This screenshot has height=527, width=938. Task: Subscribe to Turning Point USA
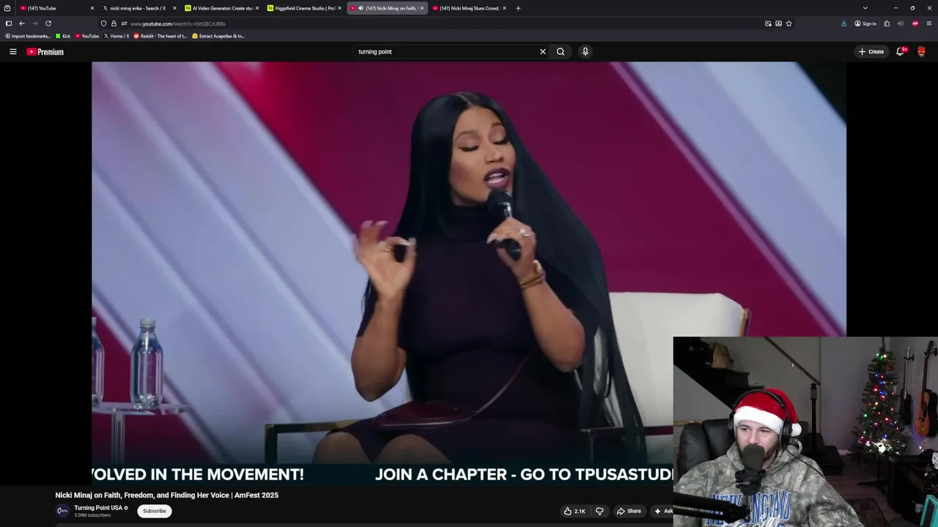[x=155, y=511]
